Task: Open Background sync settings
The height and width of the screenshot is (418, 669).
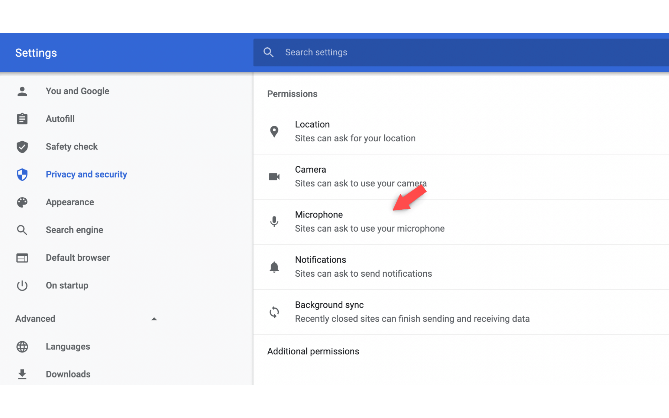Action: tap(412, 312)
